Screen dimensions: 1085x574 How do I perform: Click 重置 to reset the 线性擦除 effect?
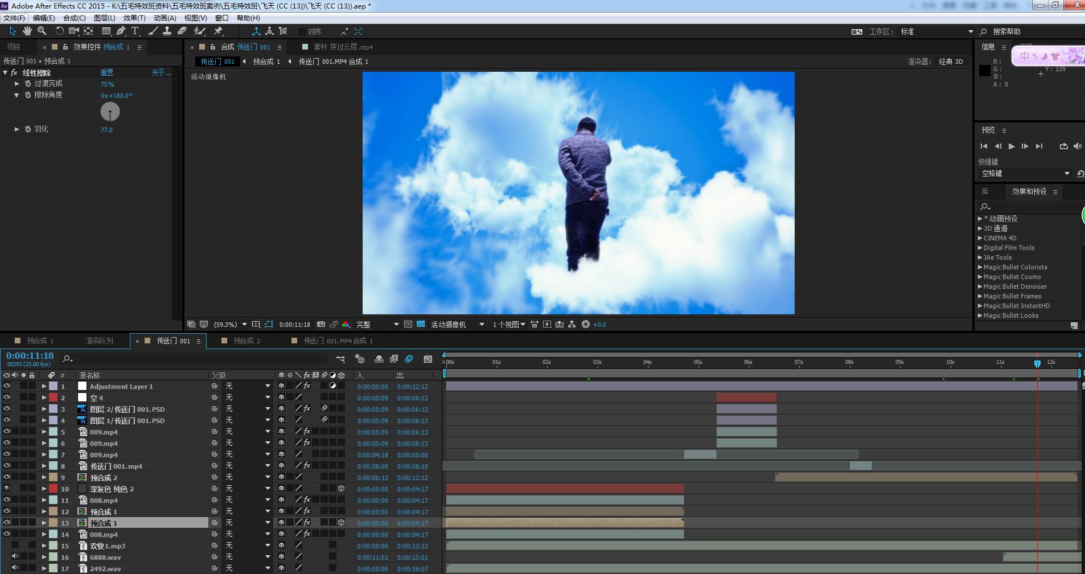(107, 73)
